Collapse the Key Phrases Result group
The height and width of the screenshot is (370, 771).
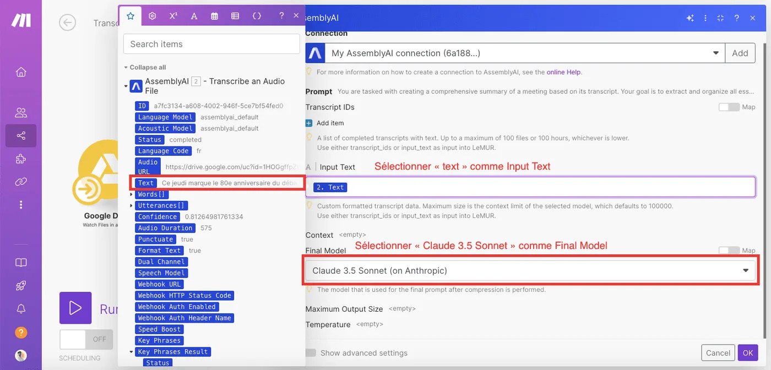[131, 351]
